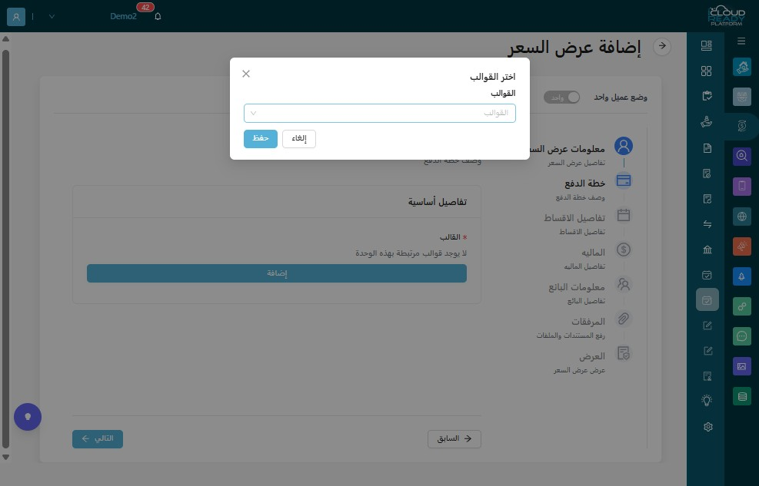
Task: Click the wide إضافة add template button
Action: [277, 273]
